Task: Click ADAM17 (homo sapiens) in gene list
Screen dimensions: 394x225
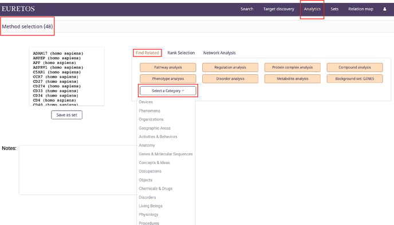Action: [x=58, y=53]
